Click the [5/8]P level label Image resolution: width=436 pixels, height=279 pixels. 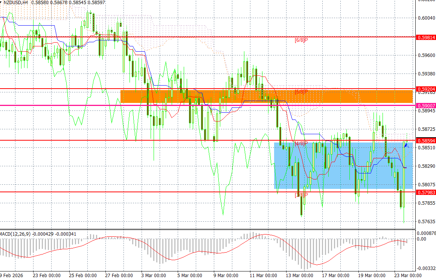pos(301,92)
